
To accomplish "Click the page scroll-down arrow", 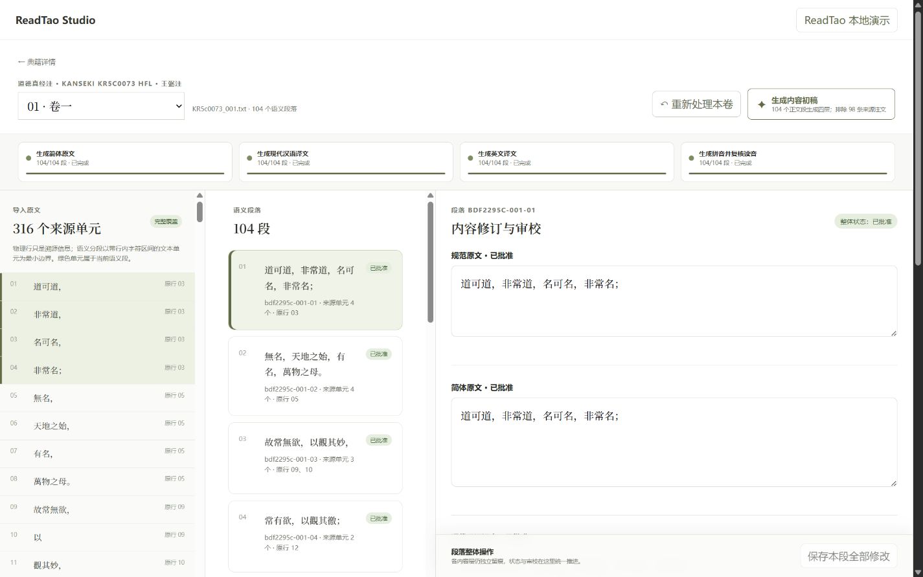I will (x=918, y=572).
